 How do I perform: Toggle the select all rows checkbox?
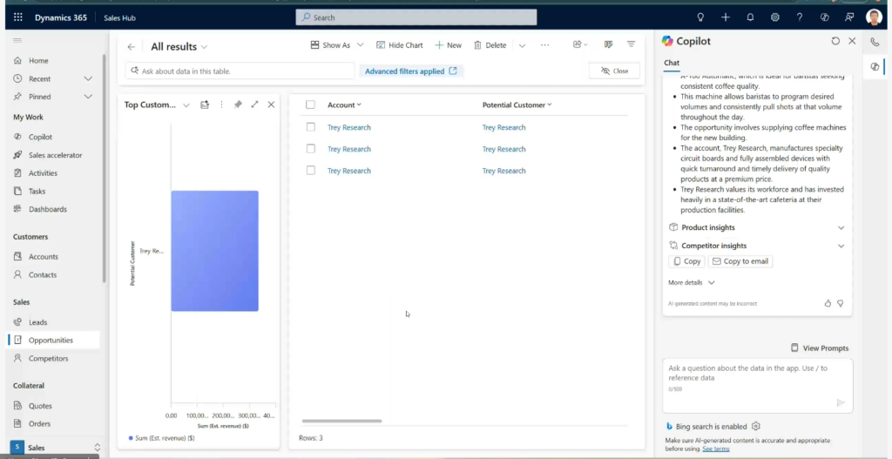[x=310, y=105]
